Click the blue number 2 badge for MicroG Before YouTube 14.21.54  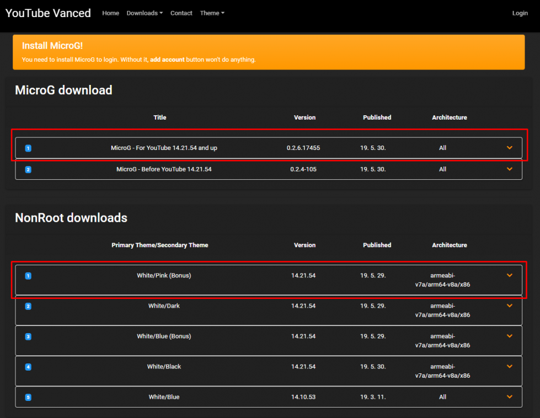(x=28, y=169)
